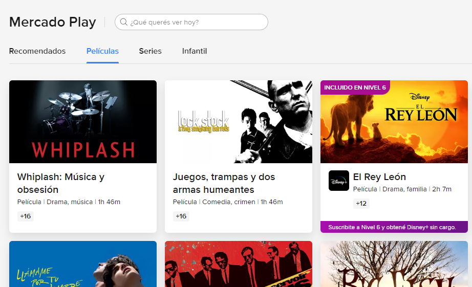Click the search magnifier icon

[x=123, y=22]
